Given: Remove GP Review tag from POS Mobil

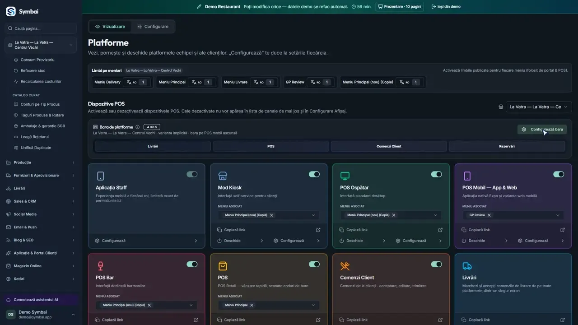Looking at the screenshot, I should coord(489,215).
